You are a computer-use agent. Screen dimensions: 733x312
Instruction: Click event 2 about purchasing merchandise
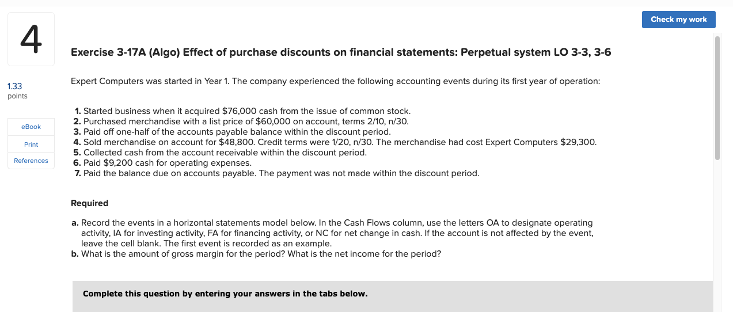241,121
